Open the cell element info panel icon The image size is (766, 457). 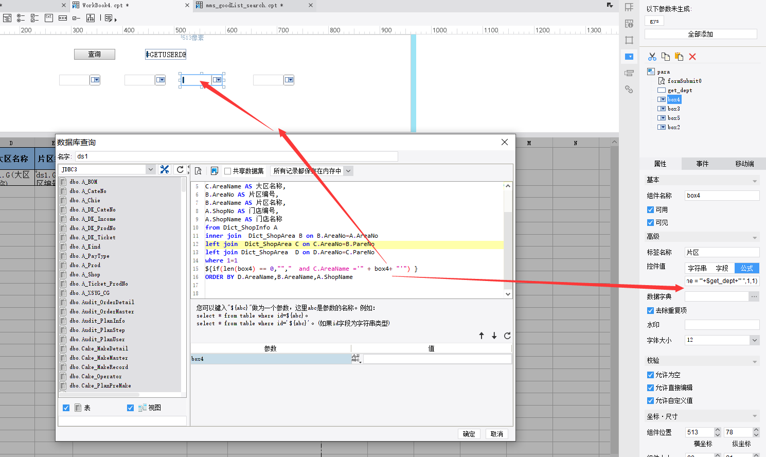click(x=629, y=24)
